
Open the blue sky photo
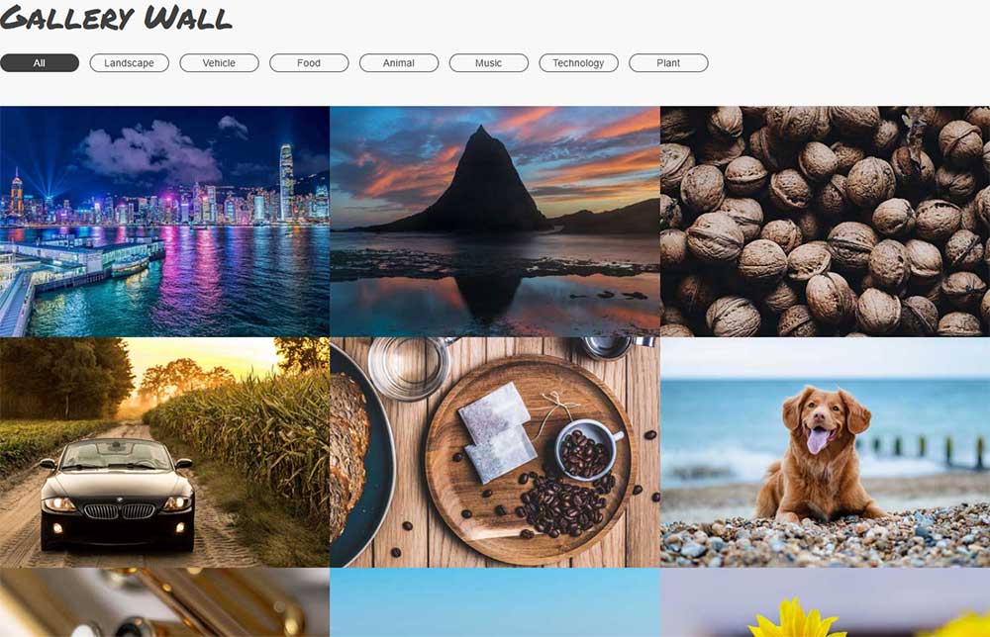pos(495,602)
